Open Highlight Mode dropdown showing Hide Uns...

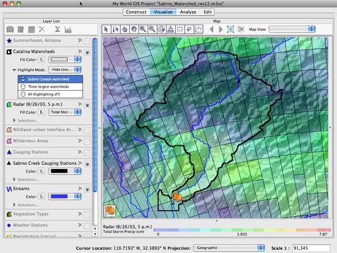[65, 70]
